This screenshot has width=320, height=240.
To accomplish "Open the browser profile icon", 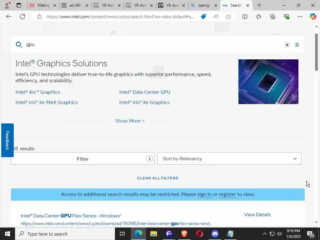I will (7, 5).
